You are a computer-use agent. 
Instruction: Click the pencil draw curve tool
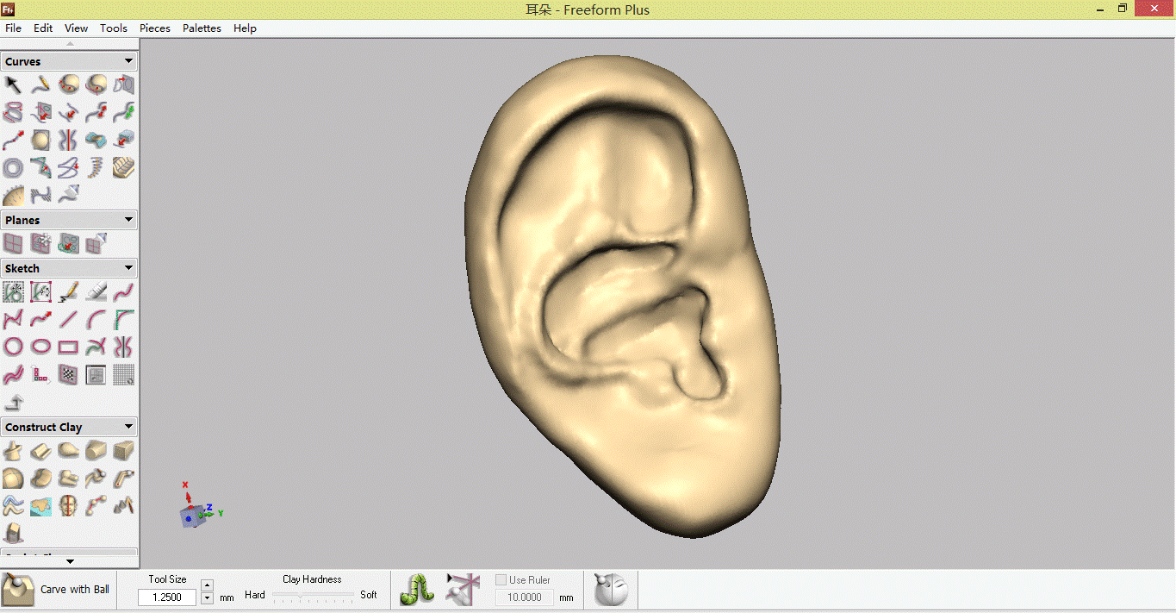40,84
